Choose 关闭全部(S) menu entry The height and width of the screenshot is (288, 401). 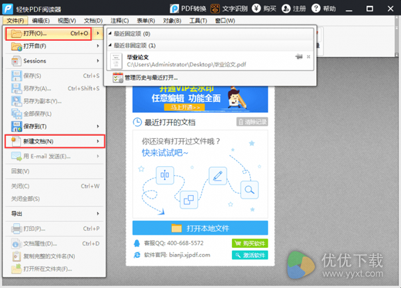55,198
